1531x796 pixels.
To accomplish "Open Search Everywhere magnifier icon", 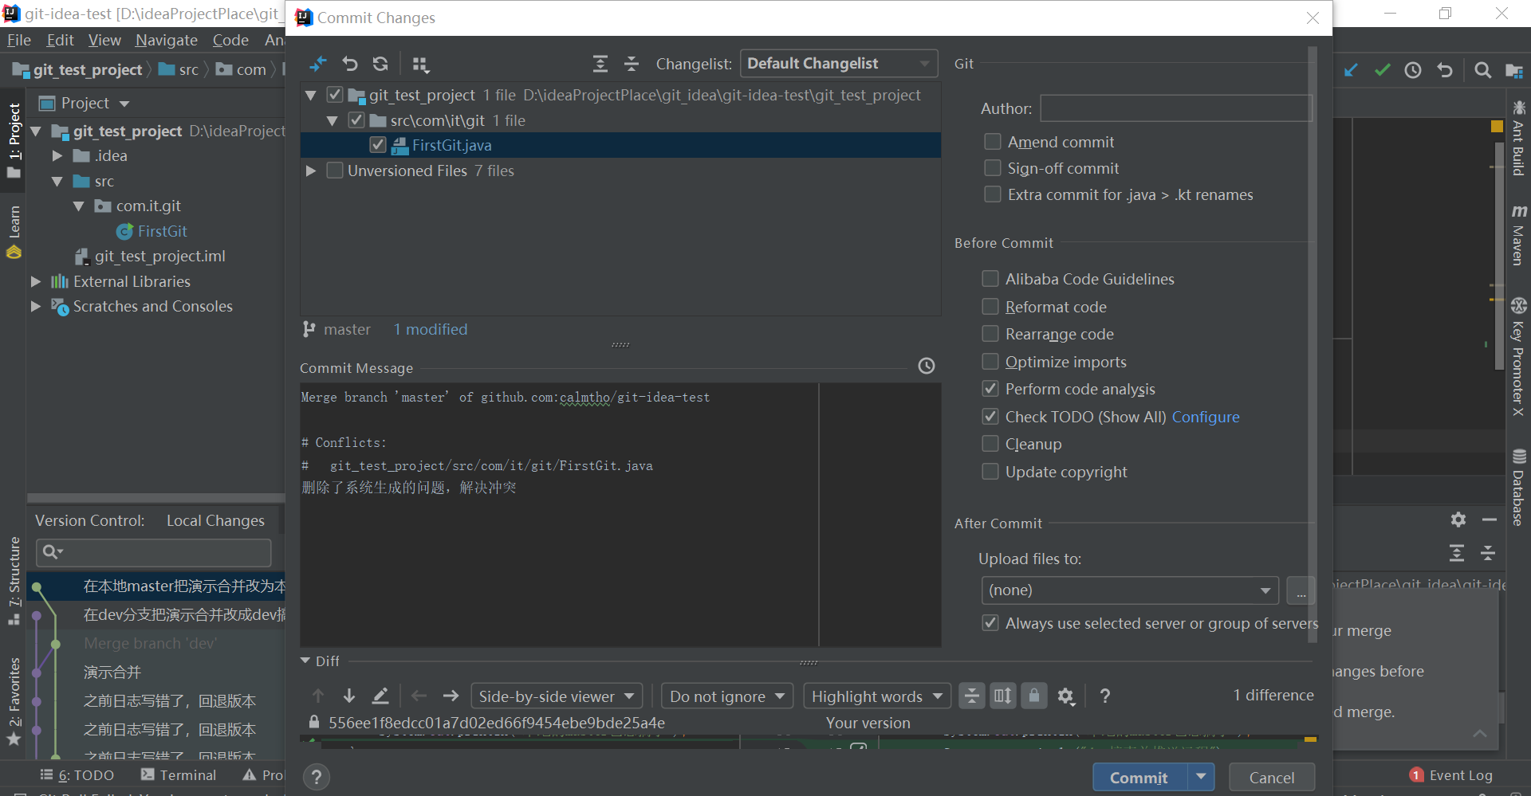I will [x=1482, y=70].
